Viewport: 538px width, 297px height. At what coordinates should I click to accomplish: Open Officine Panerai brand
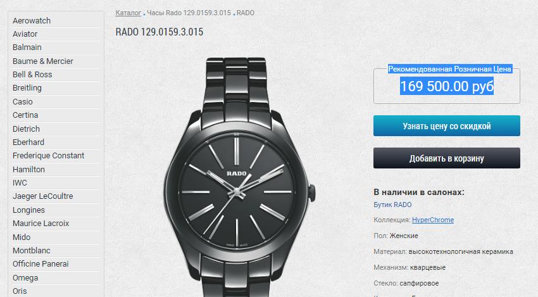point(41,263)
